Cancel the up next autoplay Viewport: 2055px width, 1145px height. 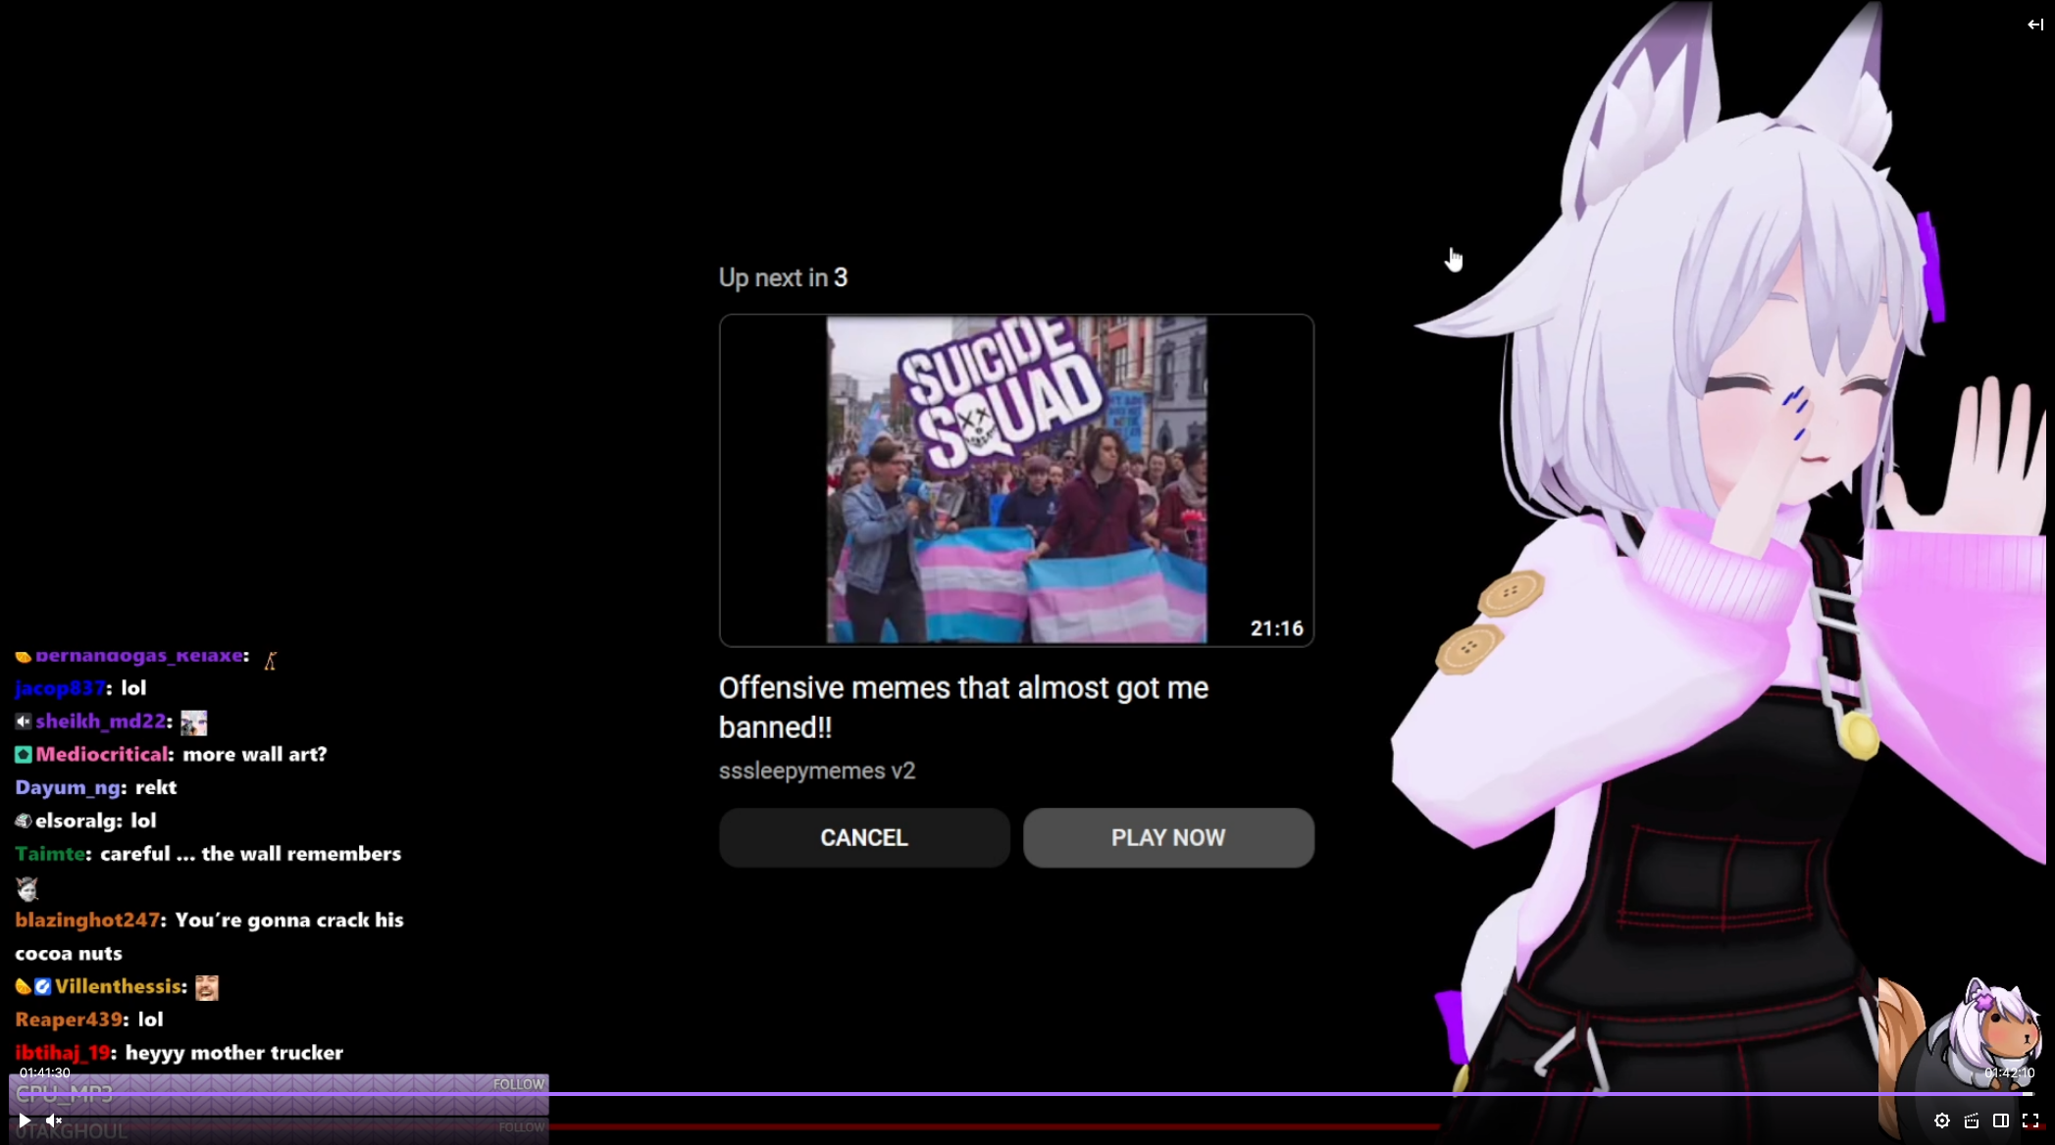pyautogui.click(x=863, y=838)
